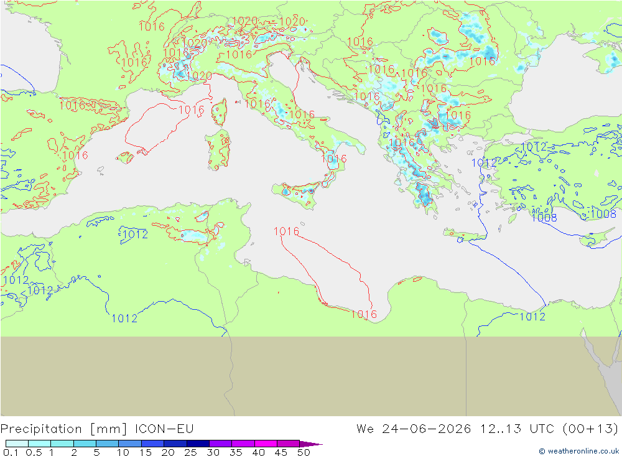Select the 0.1–0.5 mm lightest cyan legend swatch

click(x=17, y=444)
